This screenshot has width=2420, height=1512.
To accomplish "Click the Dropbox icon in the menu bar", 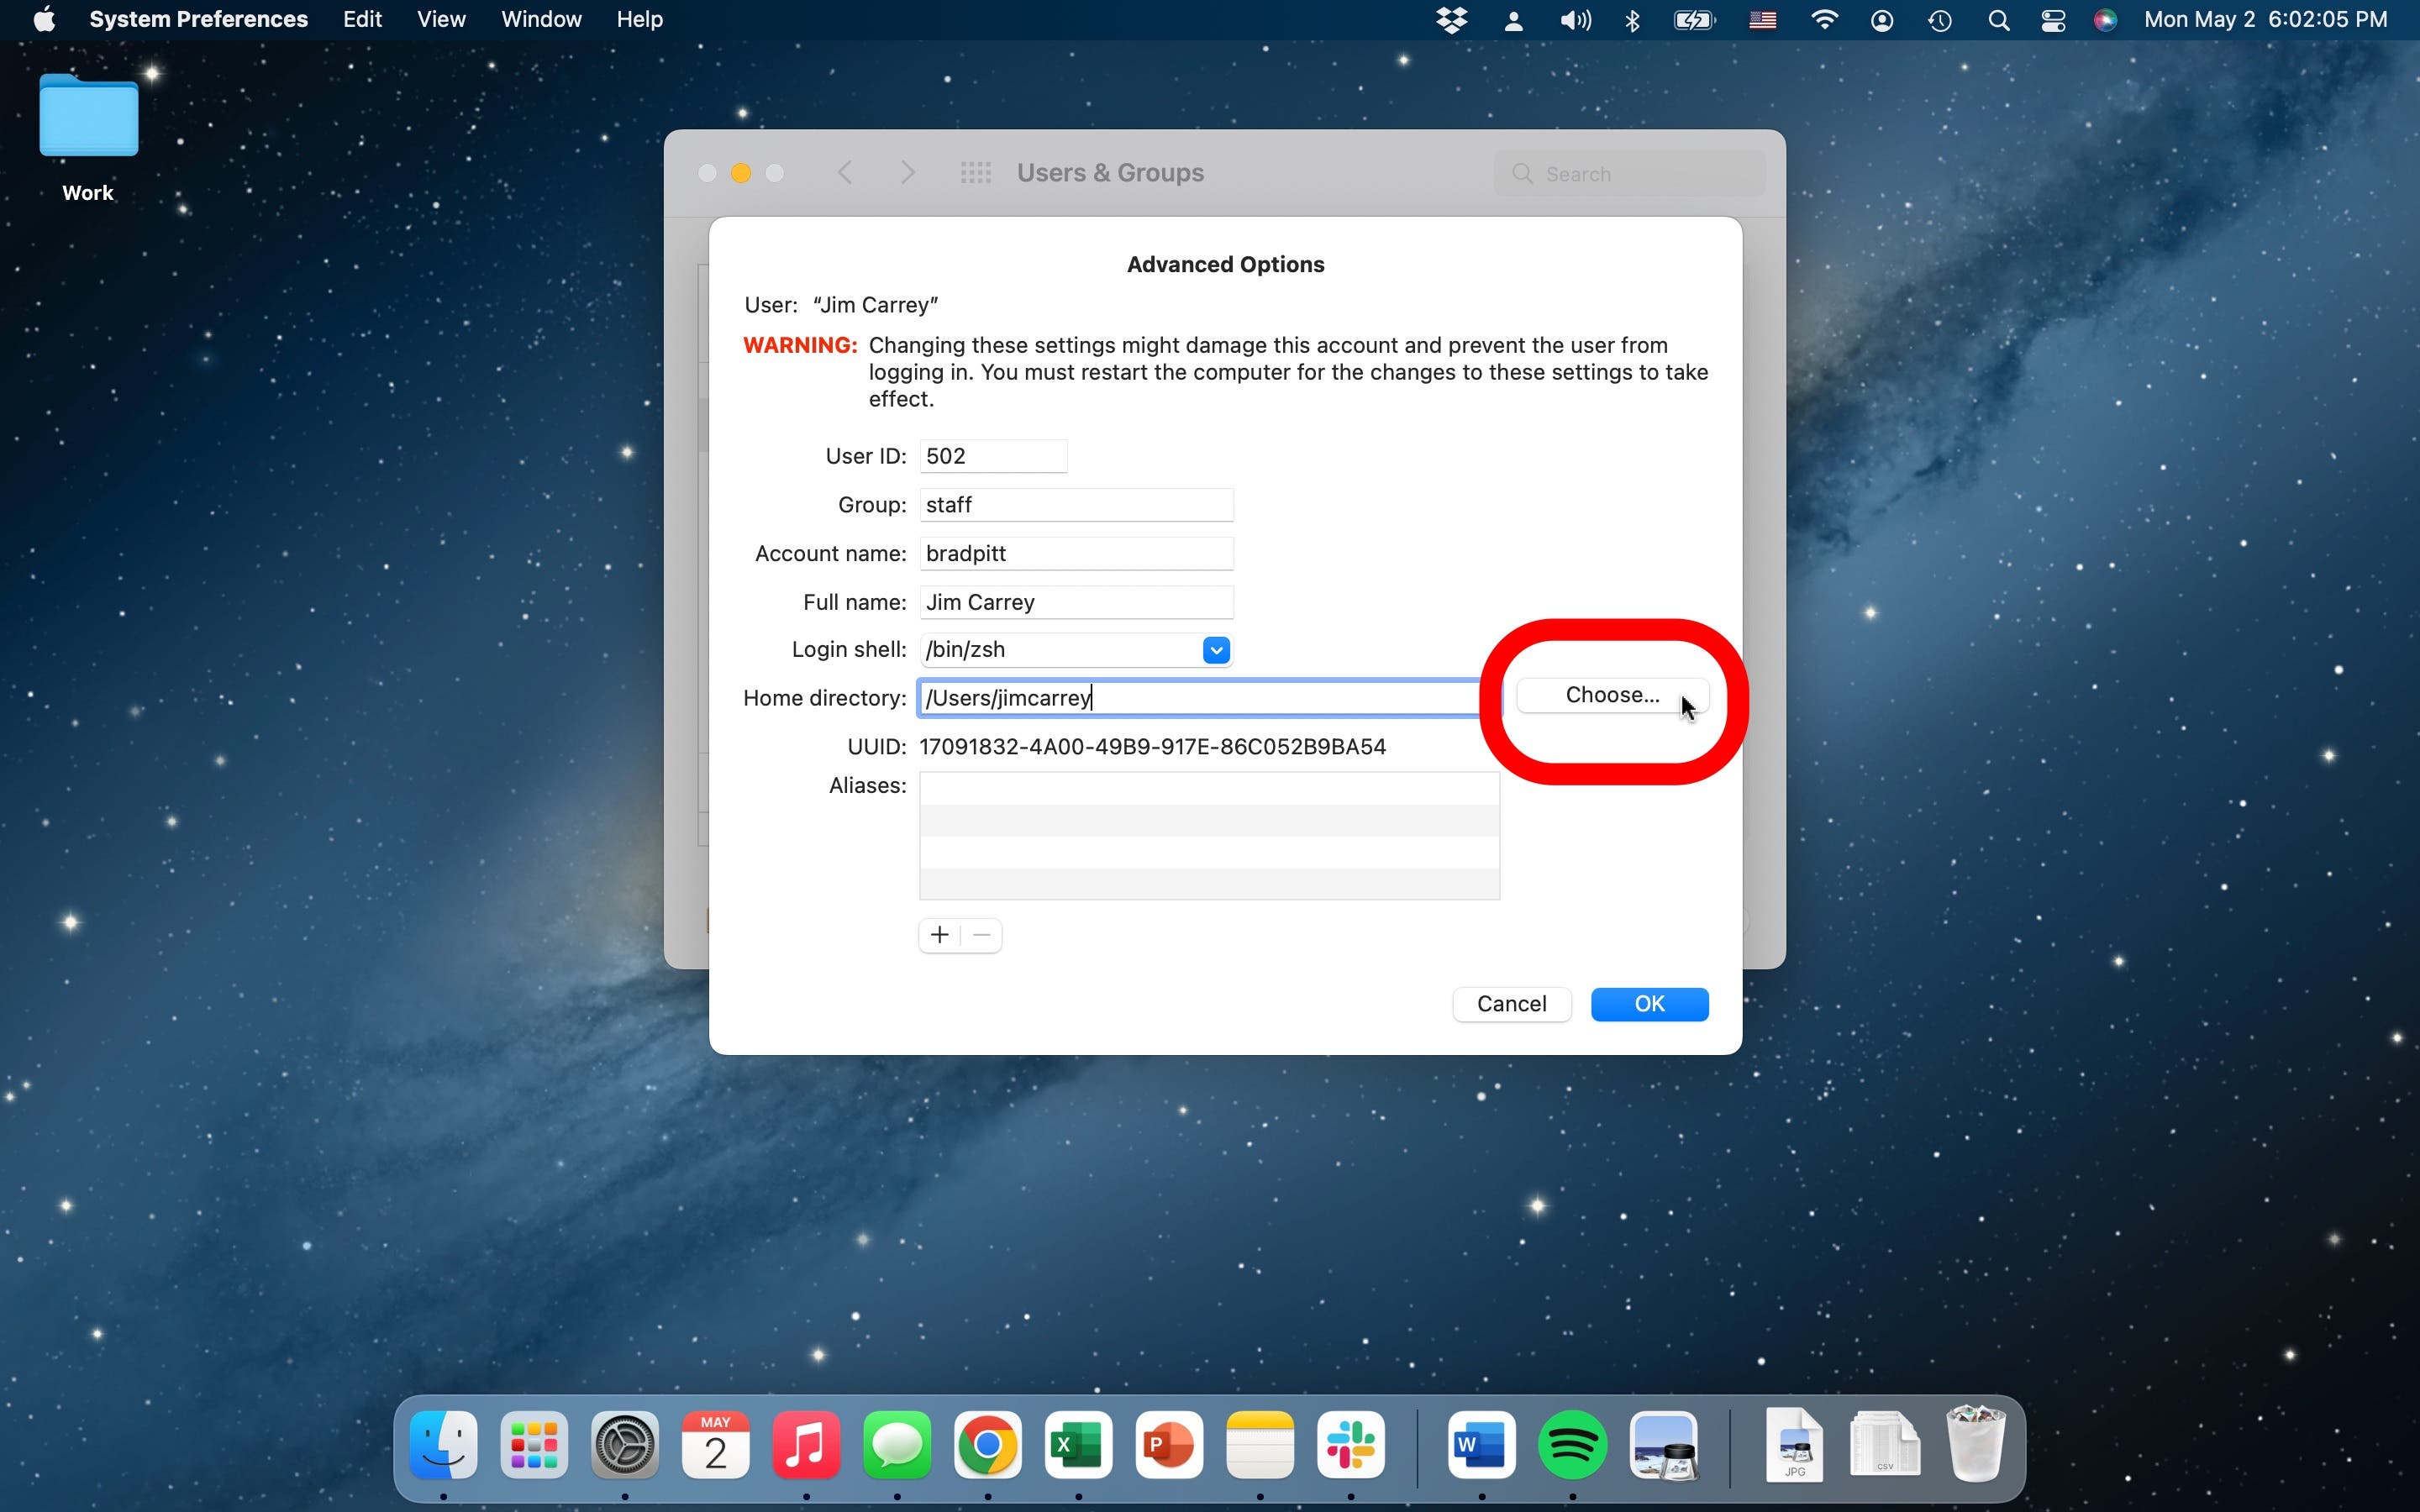I will click(1451, 19).
